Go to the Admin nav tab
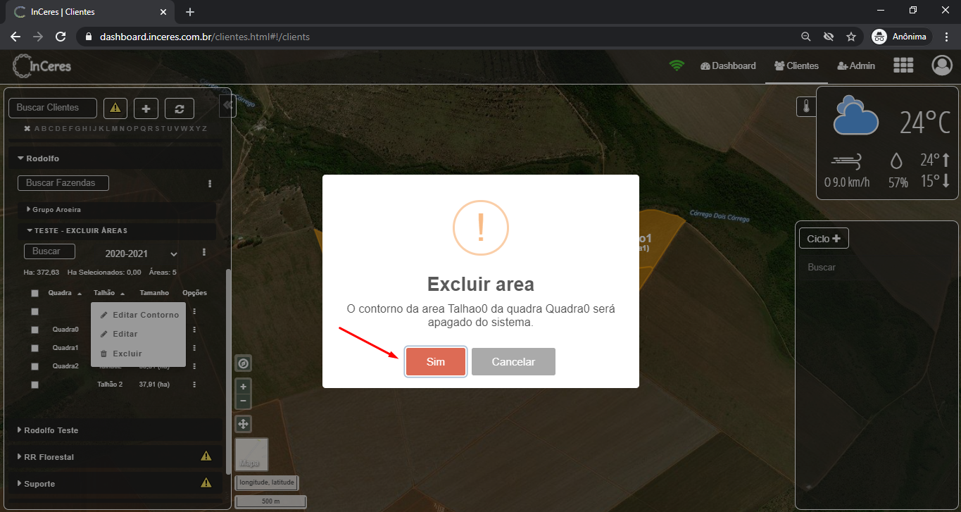 856,65
